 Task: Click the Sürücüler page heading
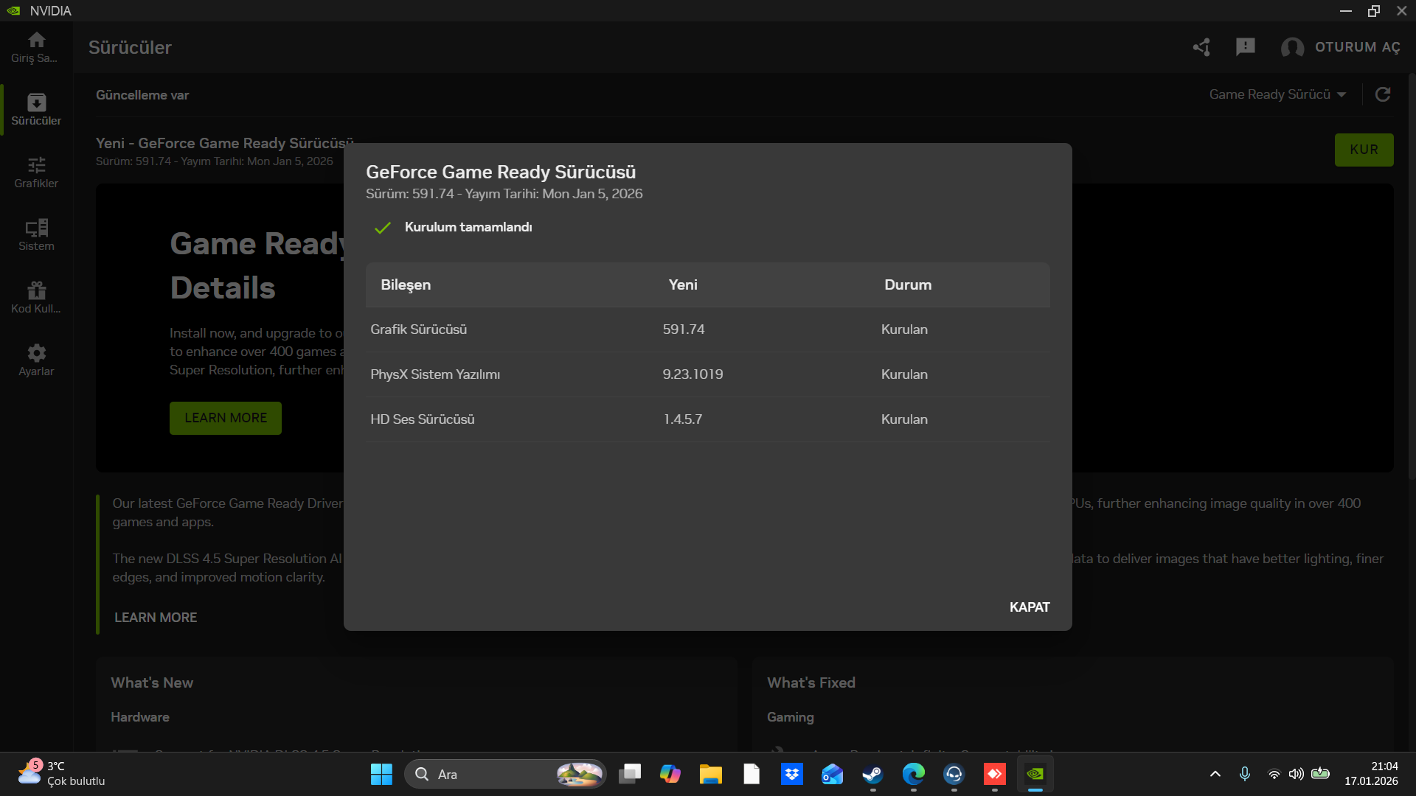point(130,47)
